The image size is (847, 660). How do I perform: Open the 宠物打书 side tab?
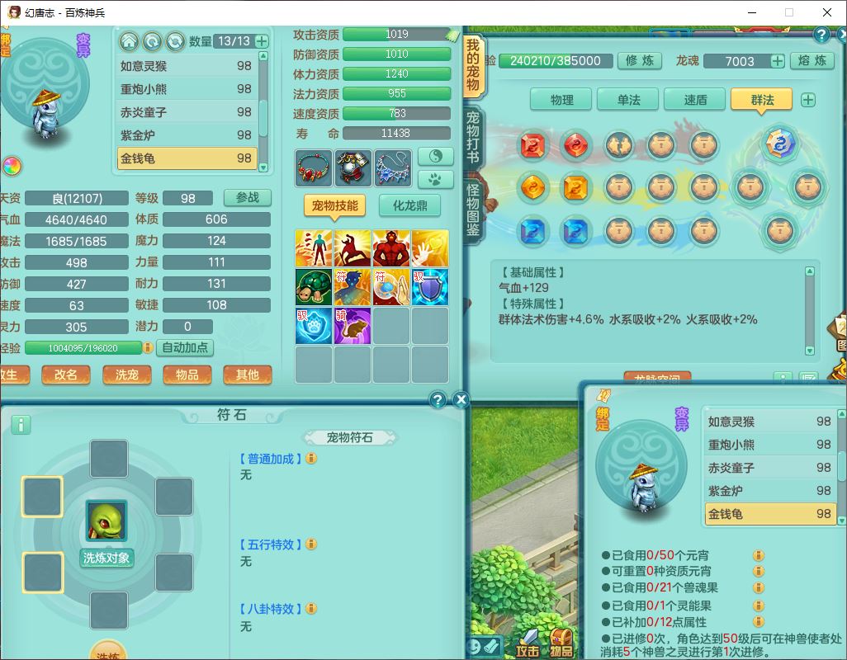pos(473,138)
